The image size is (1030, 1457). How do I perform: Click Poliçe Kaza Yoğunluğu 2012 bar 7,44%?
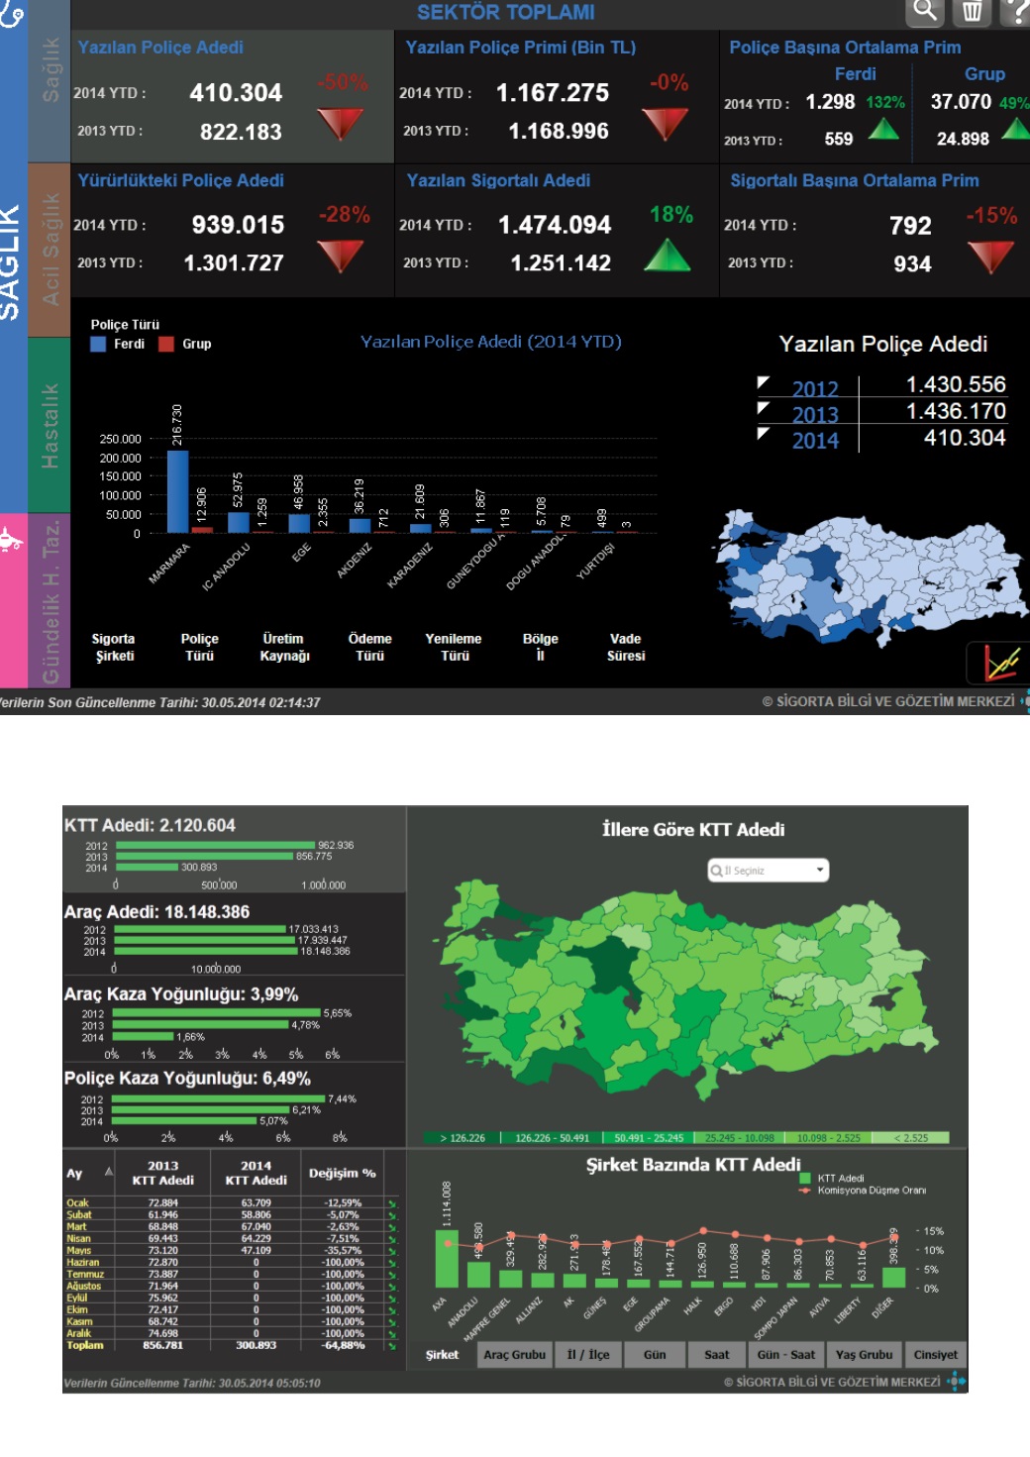219,1098
